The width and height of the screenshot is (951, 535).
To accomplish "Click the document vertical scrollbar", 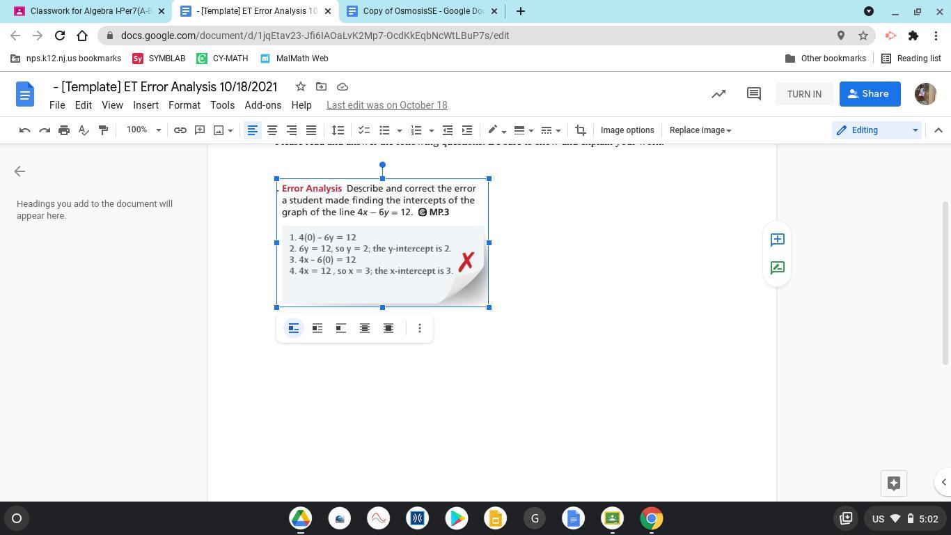I will pyautogui.click(x=945, y=282).
